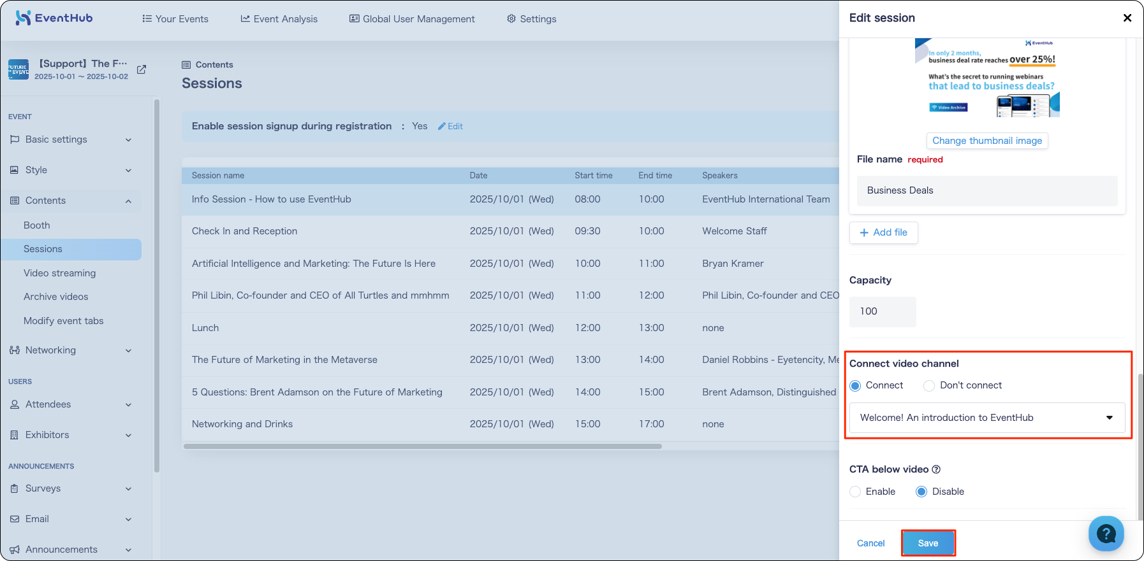
Task: Open external link icon next to event title
Action: coord(142,69)
